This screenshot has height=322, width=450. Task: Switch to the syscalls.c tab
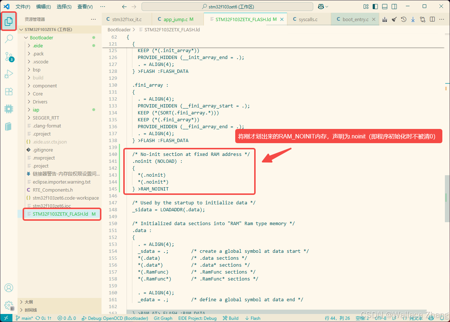[x=308, y=19]
